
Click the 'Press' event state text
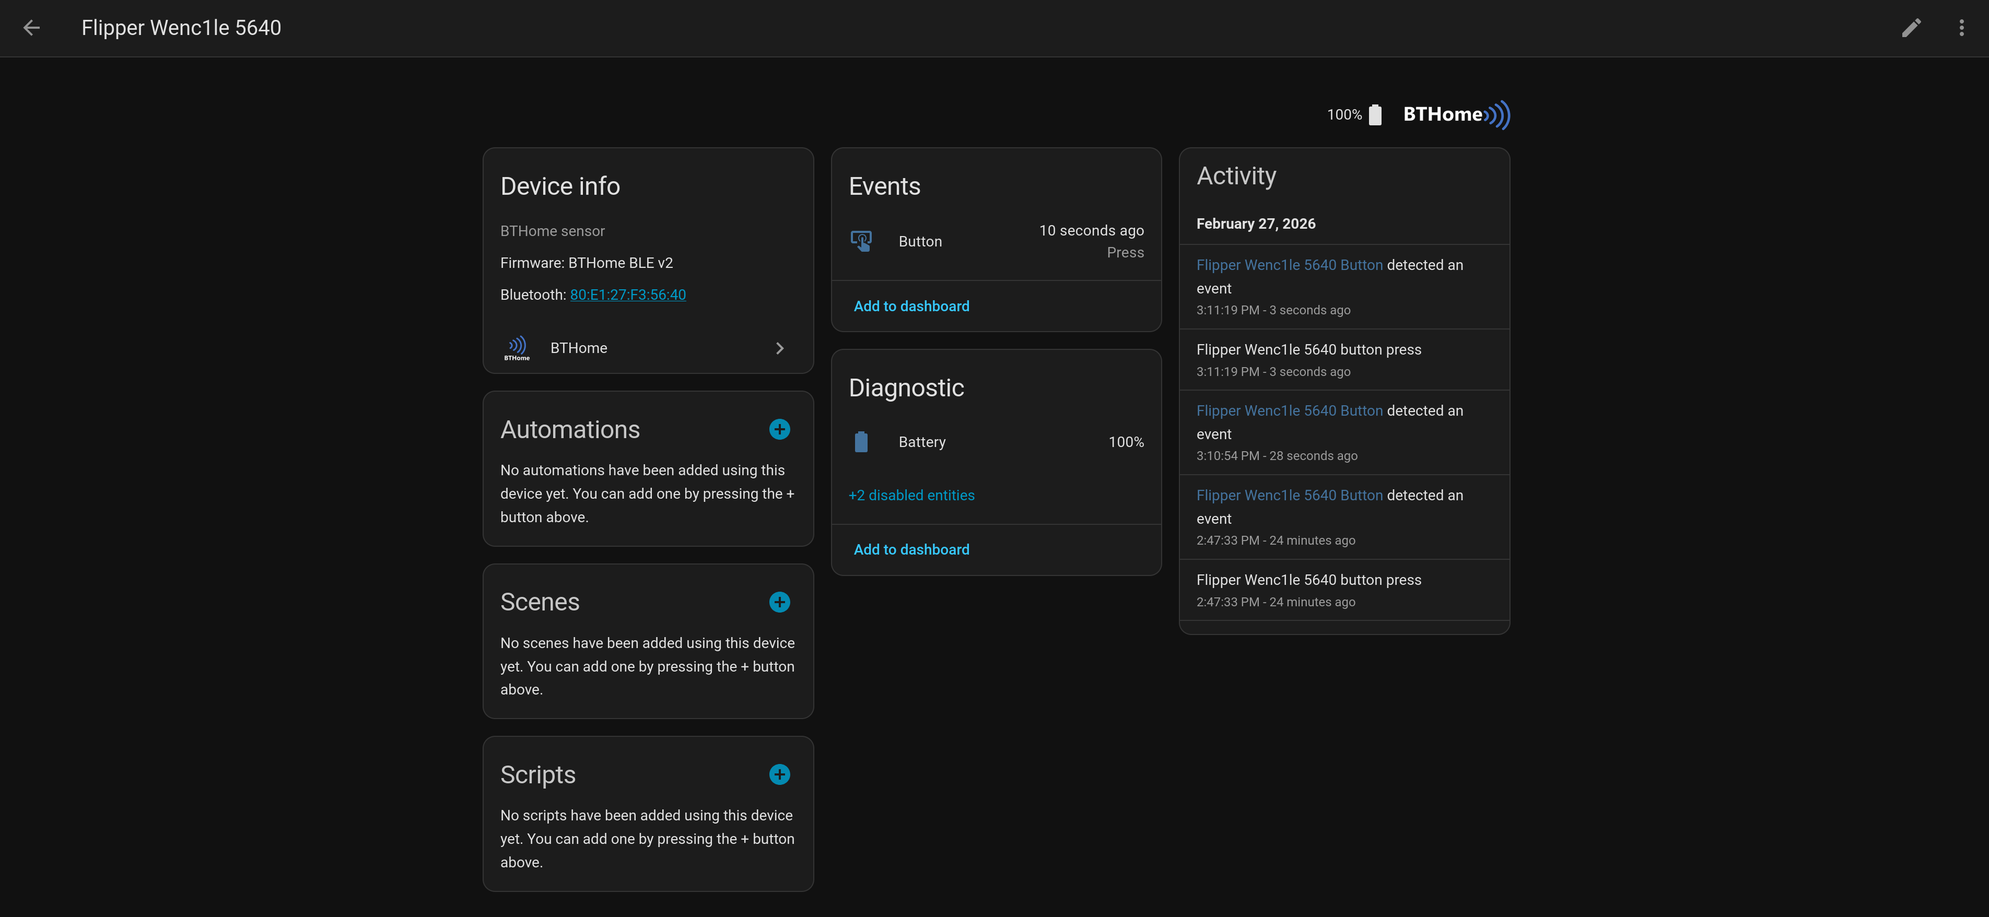(x=1125, y=252)
